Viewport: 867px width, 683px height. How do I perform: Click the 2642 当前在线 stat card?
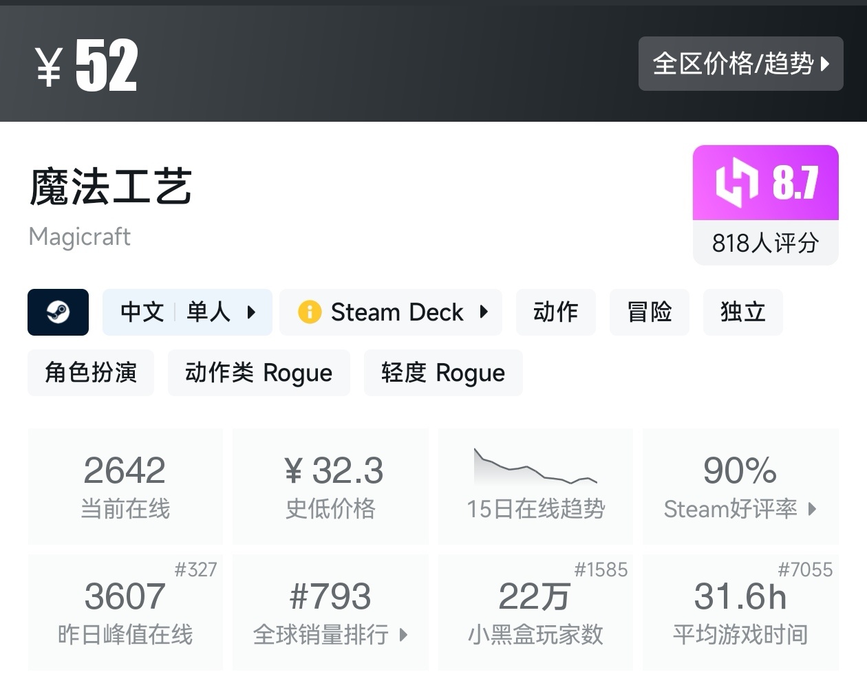tap(125, 486)
